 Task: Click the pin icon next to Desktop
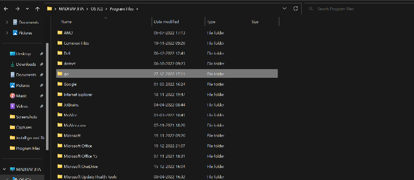41,54
